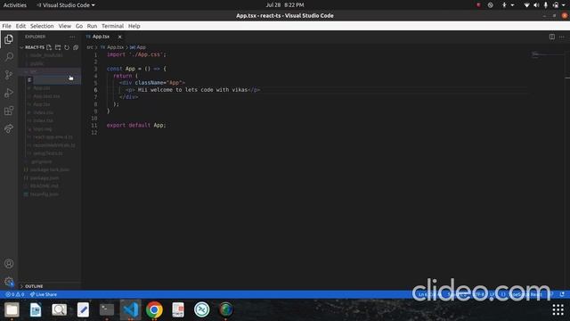Open the clock and calendar panel
The image size is (570, 321).
(x=285, y=5)
